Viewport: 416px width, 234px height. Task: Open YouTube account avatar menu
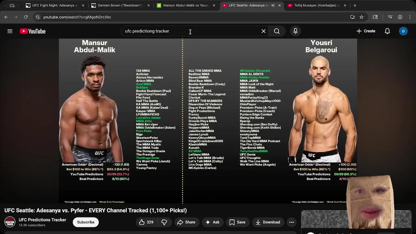coord(403,31)
